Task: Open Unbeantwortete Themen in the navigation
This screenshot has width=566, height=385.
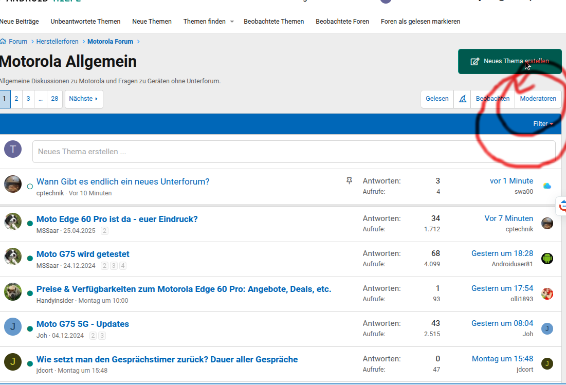Action: point(85,22)
